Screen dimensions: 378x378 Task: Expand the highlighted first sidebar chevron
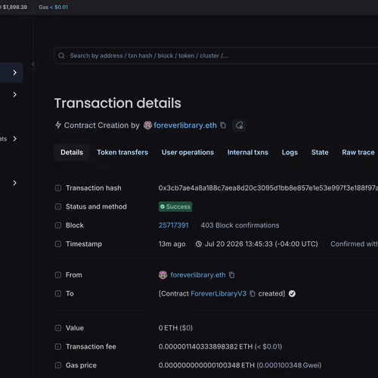click(x=15, y=73)
